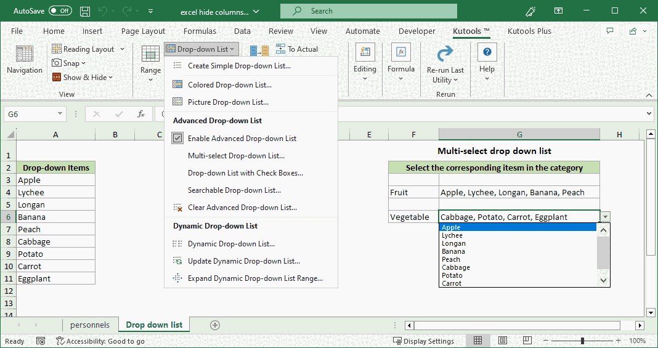
Task: Expand the Name Box dropdown arrow
Action: [x=60, y=114]
